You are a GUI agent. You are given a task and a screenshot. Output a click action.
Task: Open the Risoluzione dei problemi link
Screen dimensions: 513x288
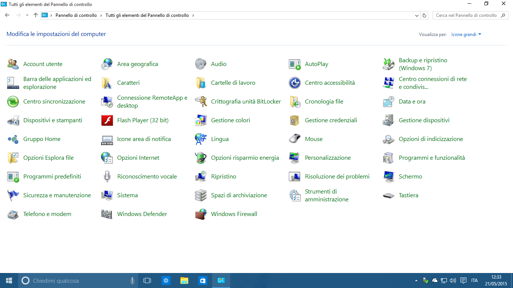point(337,177)
